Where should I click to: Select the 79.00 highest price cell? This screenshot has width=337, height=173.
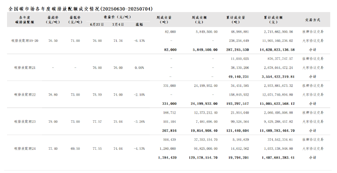coord(53,122)
